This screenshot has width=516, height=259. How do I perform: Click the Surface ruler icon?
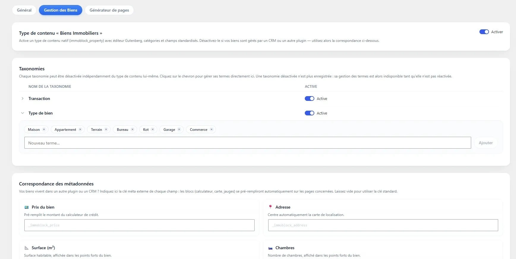pos(26,248)
